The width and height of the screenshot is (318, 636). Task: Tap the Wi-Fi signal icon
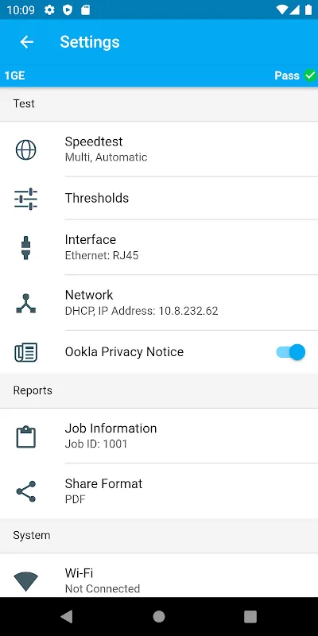(x=26, y=582)
